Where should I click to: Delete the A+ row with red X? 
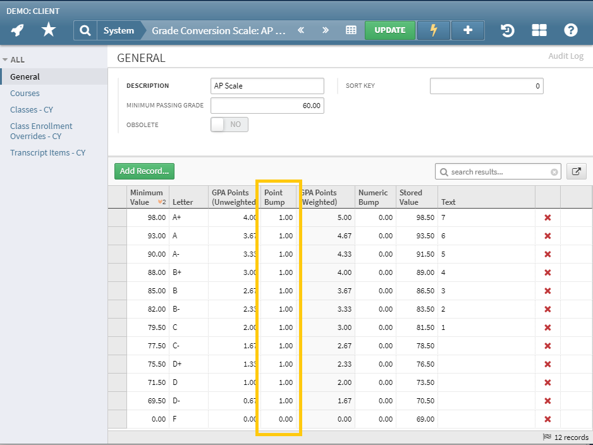point(547,217)
